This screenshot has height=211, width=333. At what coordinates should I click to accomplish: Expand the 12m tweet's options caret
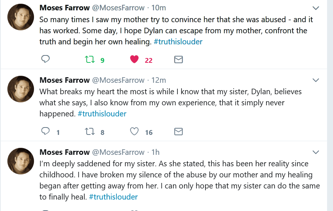[x=316, y=80]
